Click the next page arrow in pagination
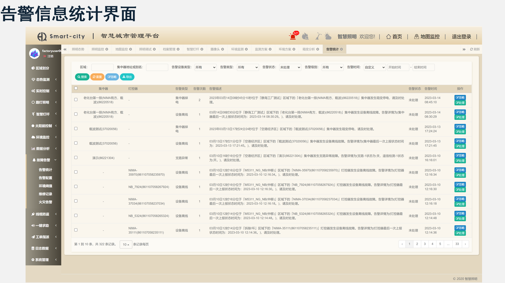The height and width of the screenshot is (283, 505). pyautogui.click(x=465, y=244)
